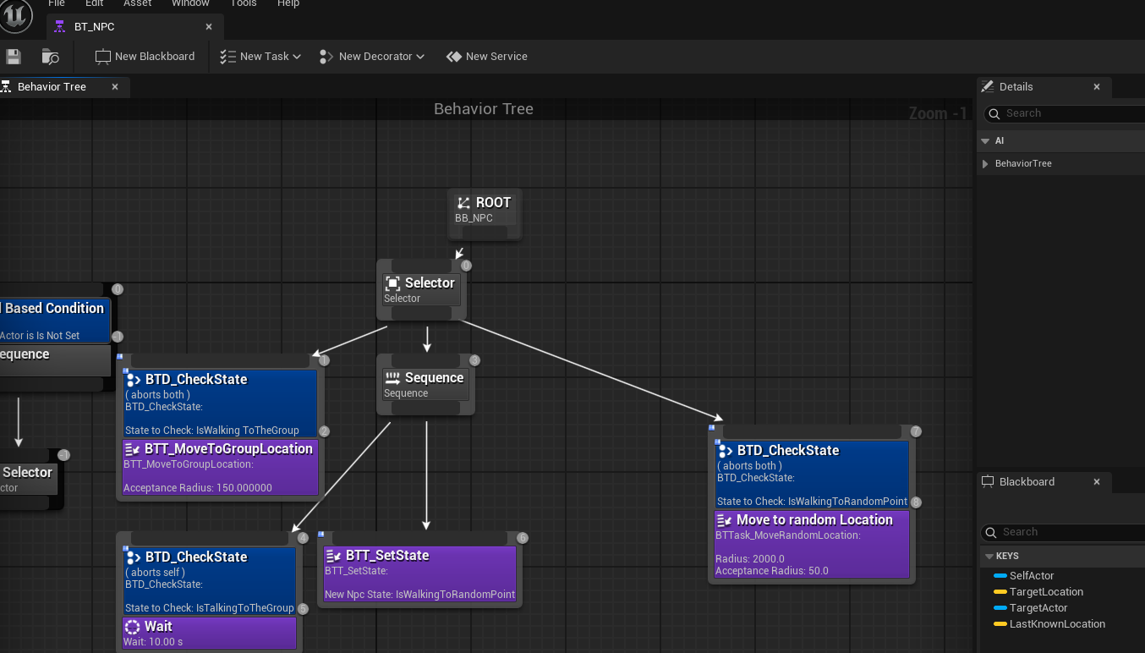This screenshot has width=1145, height=653.
Task: Click the Move to random Location task icon
Action: point(722,519)
